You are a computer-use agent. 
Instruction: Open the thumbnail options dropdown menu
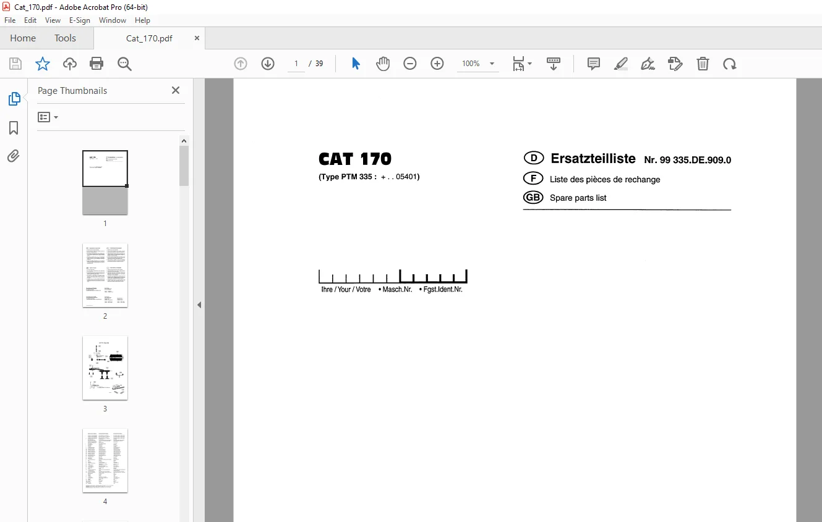click(x=48, y=117)
